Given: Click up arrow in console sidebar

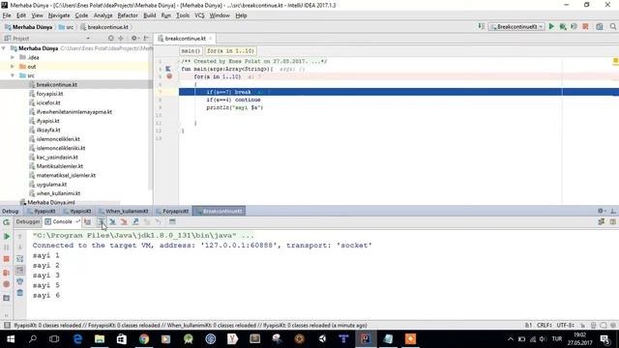Looking at the screenshot, I should pos(19,236).
